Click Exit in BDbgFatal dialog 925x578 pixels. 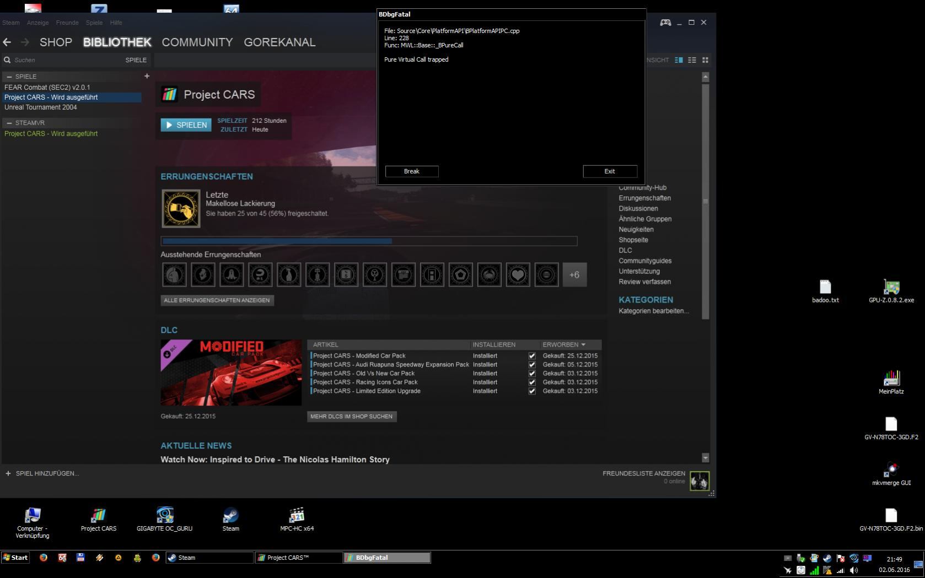click(610, 171)
